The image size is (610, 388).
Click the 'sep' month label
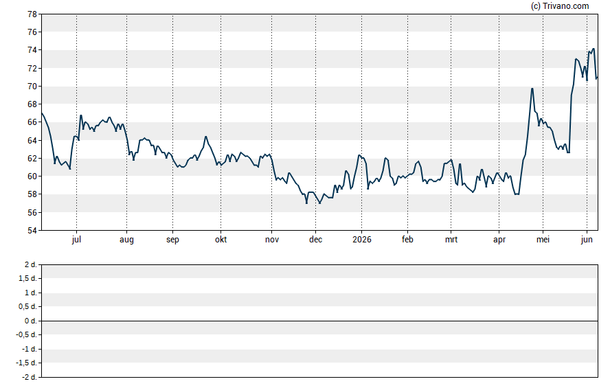pos(172,240)
